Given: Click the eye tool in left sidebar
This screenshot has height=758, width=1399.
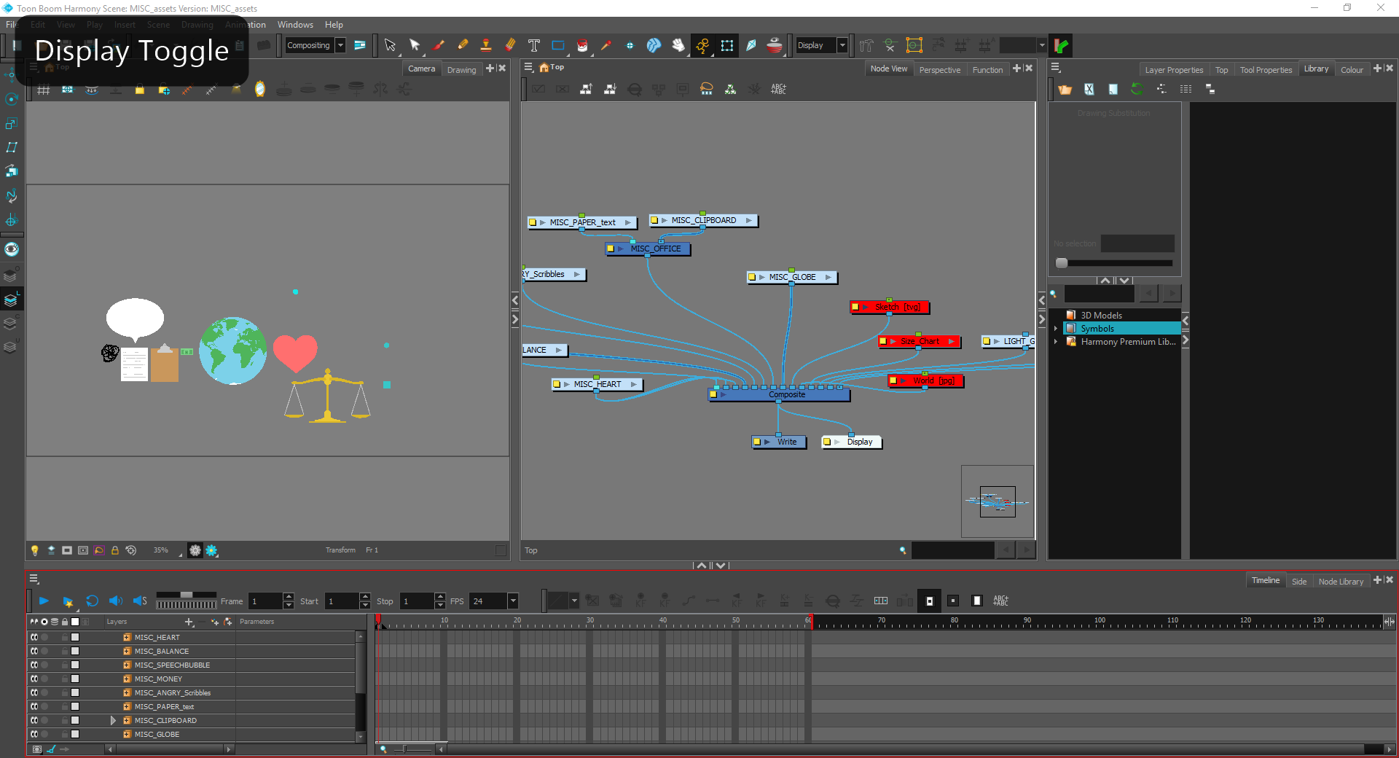Looking at the screenshot, I should 12,249.
